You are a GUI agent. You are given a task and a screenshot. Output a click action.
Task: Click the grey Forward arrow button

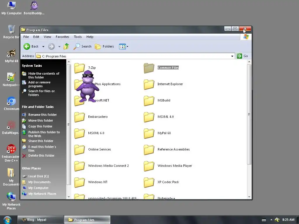pos(51,46)
